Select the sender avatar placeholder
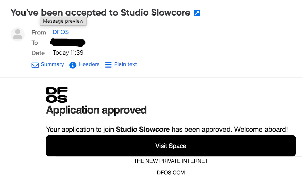The width and height of the screenshot is (302, 187). pos(18,35)
